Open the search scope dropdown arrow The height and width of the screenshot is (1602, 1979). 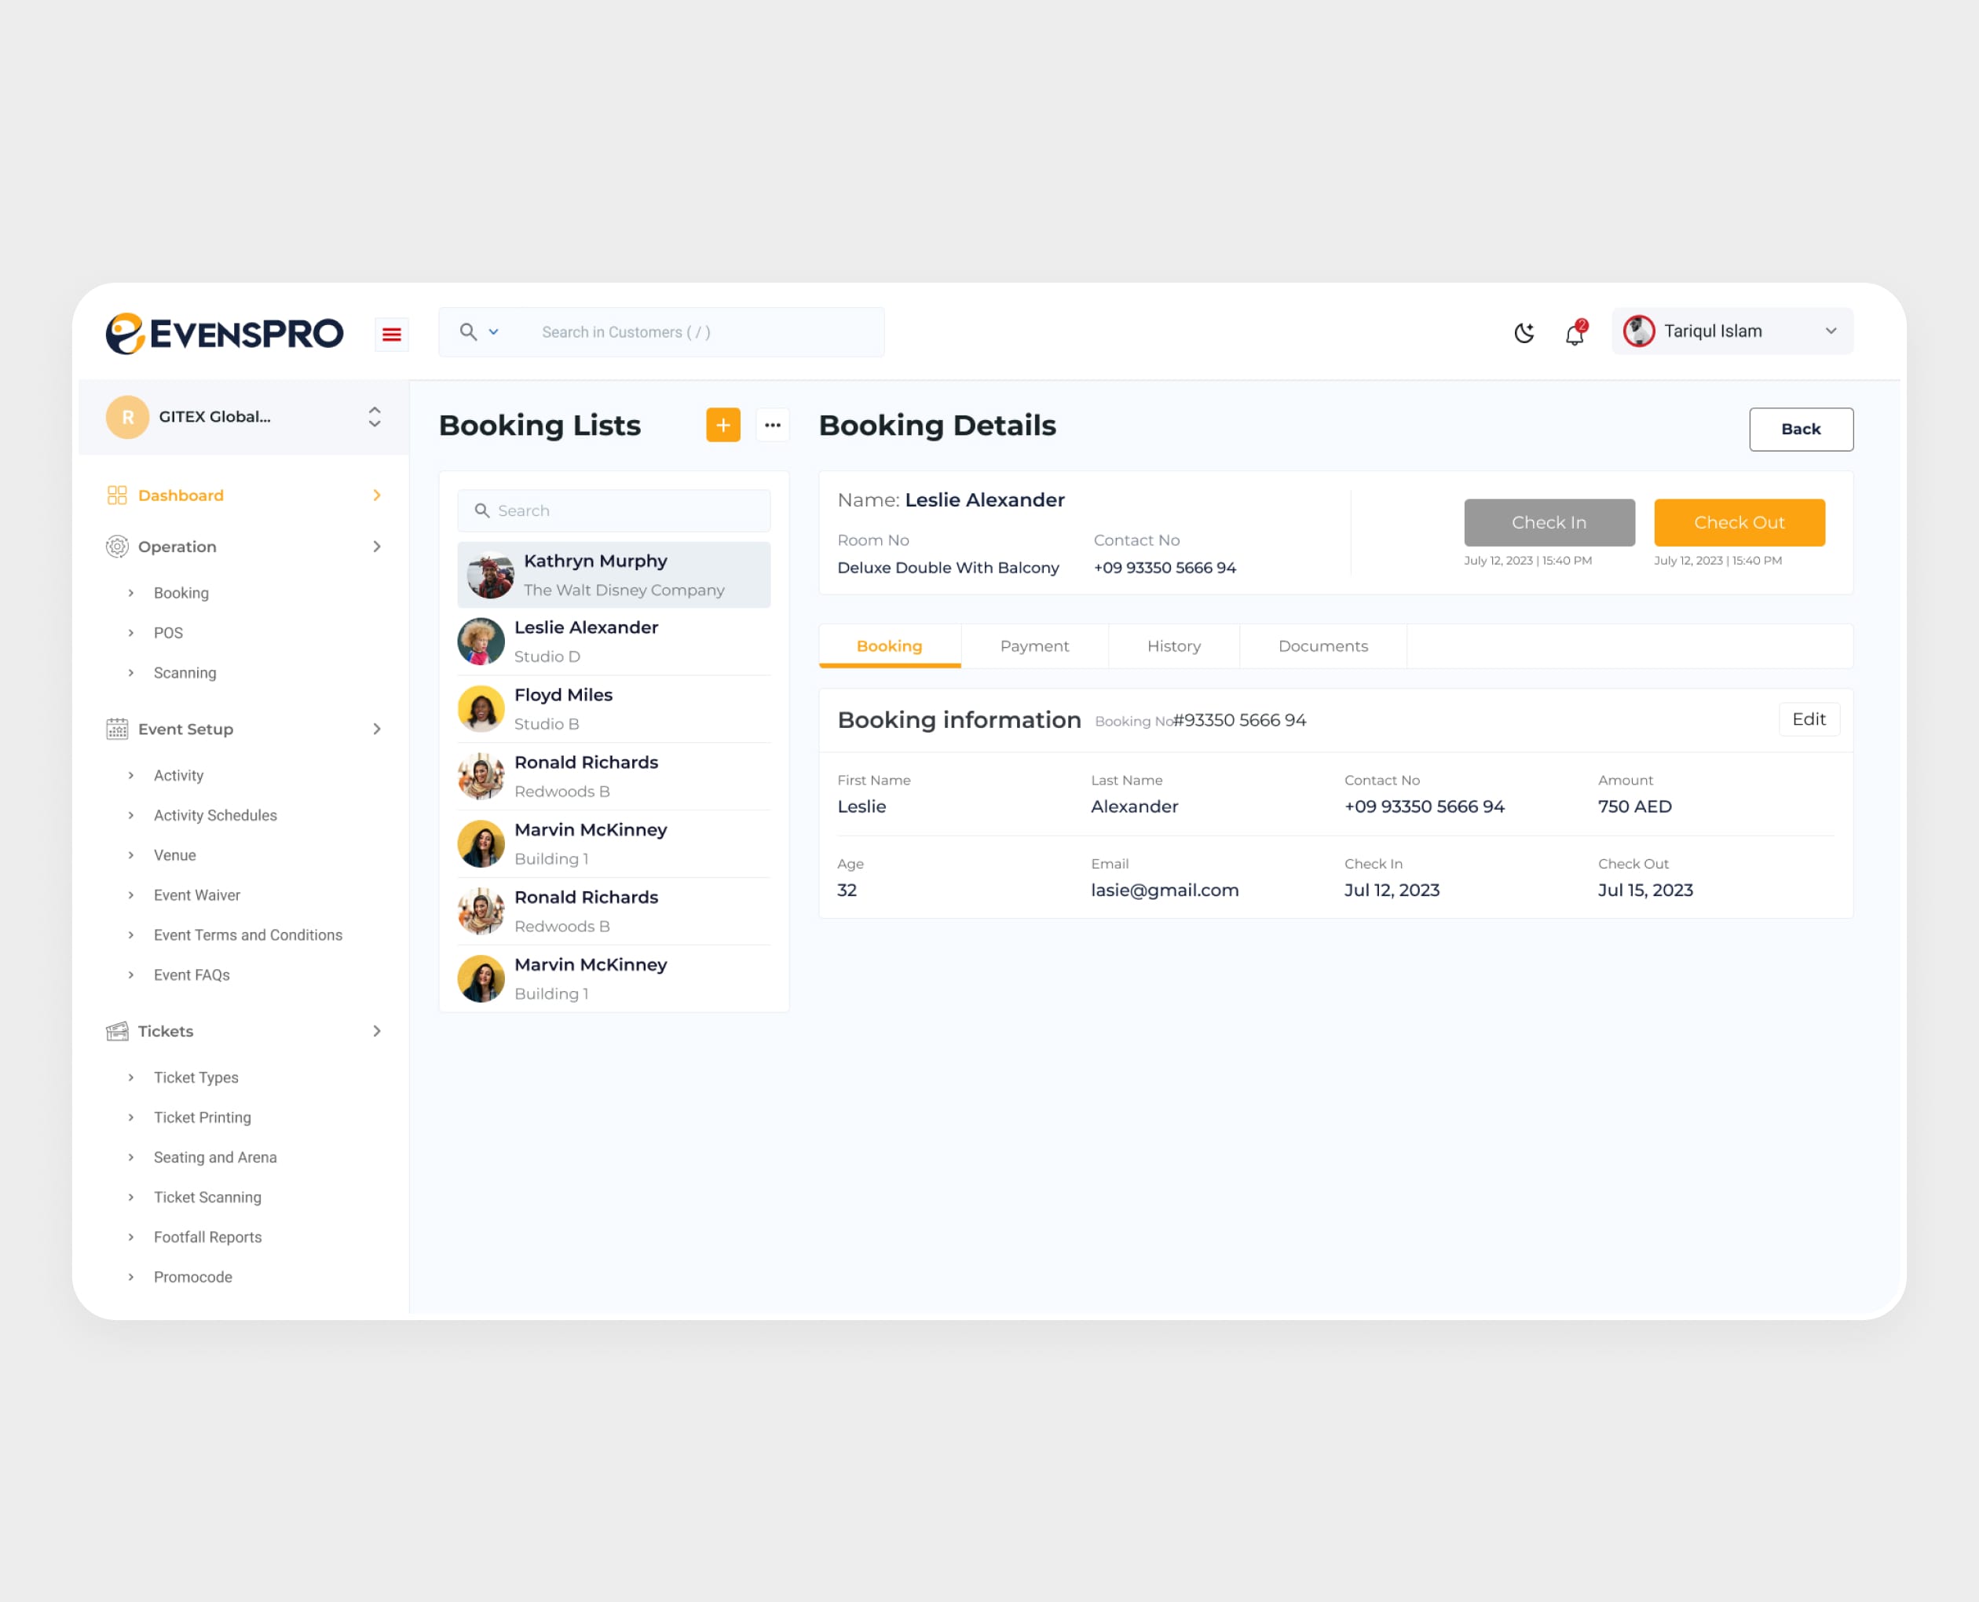pyautogui.click(x=495, y=331)
